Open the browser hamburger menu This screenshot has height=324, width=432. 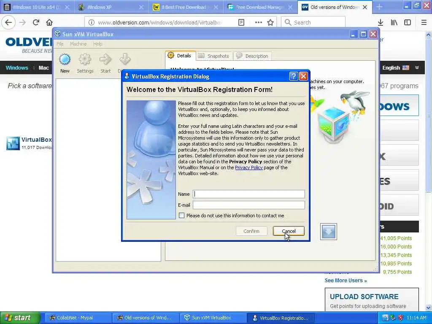(x=424, y=22)
